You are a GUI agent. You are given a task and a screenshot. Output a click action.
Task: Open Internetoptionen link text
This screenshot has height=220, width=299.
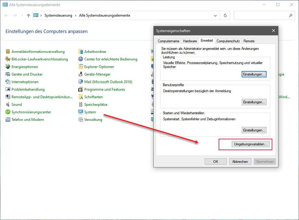25,82
